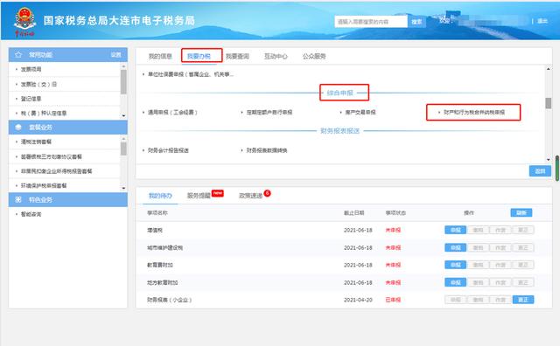Open 环境保护税申报套餐 in the sidebar
The height and width of the screenshot is (346, 560).
coord(44,185)
